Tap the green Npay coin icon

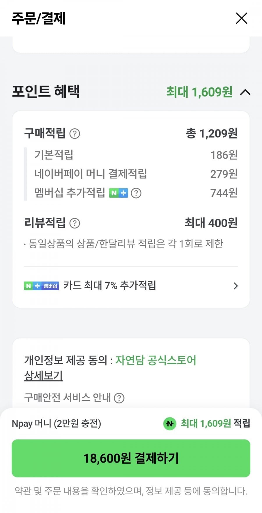[170, 424]
